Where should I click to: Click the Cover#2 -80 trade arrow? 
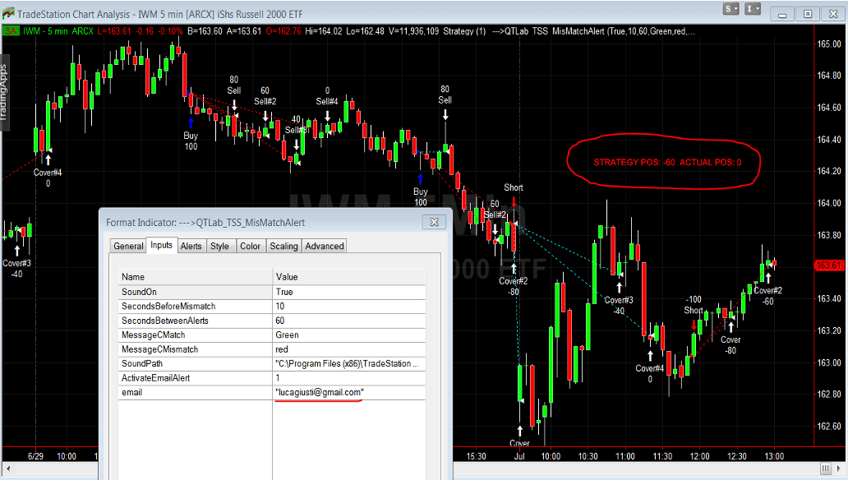coord(514,269)
